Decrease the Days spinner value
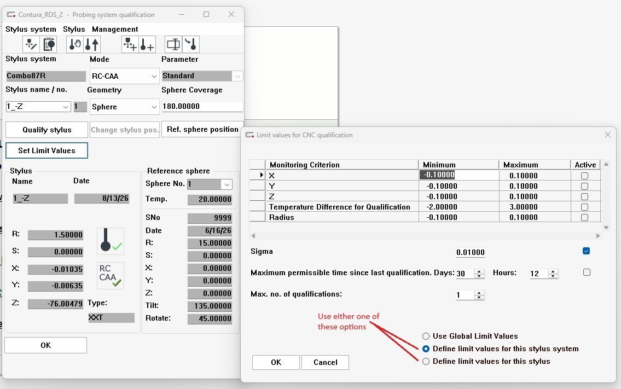The width and height of the screenshot is (621, 389). 479,276
